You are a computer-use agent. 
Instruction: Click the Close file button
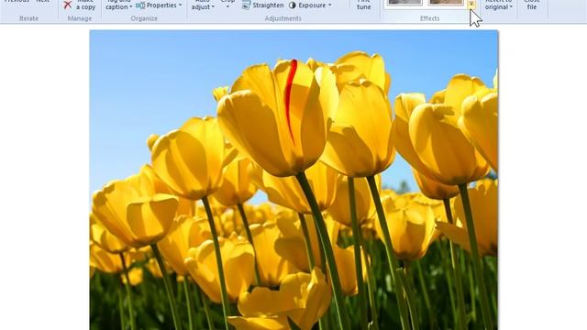pos(532,5)
